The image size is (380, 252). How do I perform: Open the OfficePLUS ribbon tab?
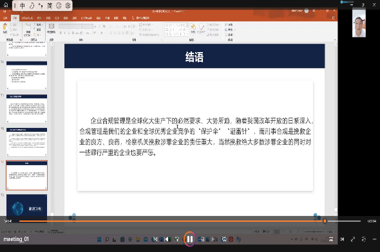(27, 18)
